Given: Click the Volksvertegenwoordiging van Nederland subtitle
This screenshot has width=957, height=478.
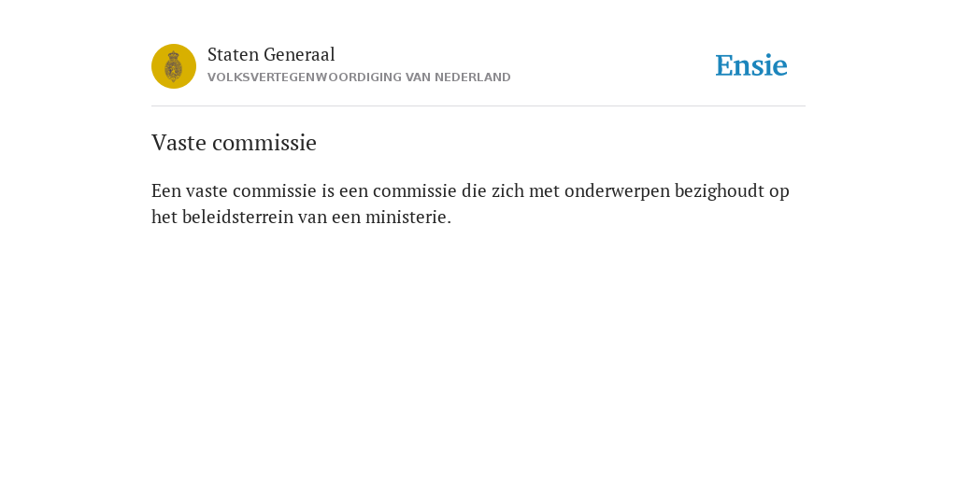Looking at the screenshot, I should (359, 77).
